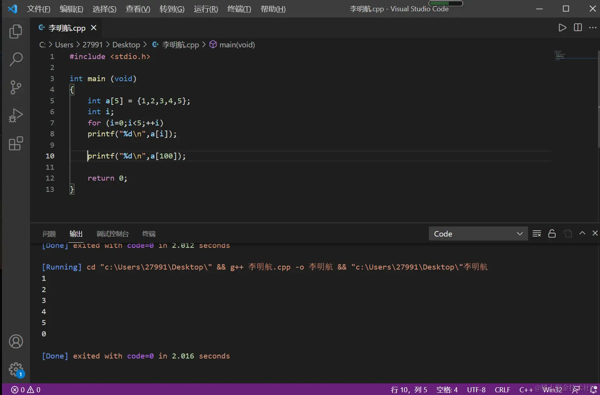
Task: Run the code with the play icon
Action: pyautogui.click(x=562, y=28)
